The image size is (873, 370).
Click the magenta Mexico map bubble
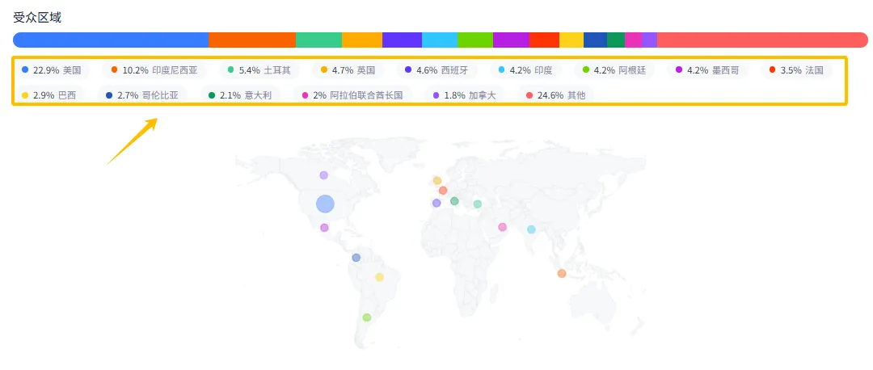click(325, 228)
